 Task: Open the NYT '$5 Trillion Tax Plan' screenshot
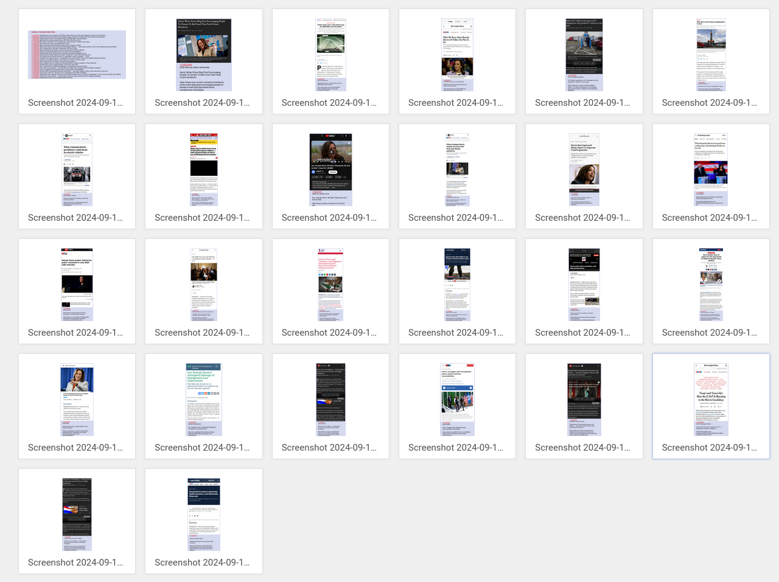coord(457,55)
